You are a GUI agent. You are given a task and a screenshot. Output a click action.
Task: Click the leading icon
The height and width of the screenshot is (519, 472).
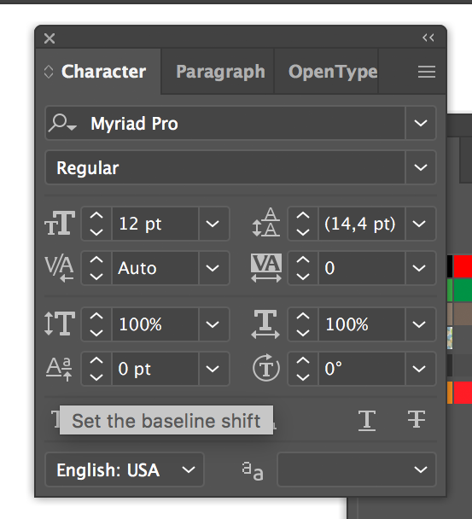pyautogui.click(x=266, y=222)
